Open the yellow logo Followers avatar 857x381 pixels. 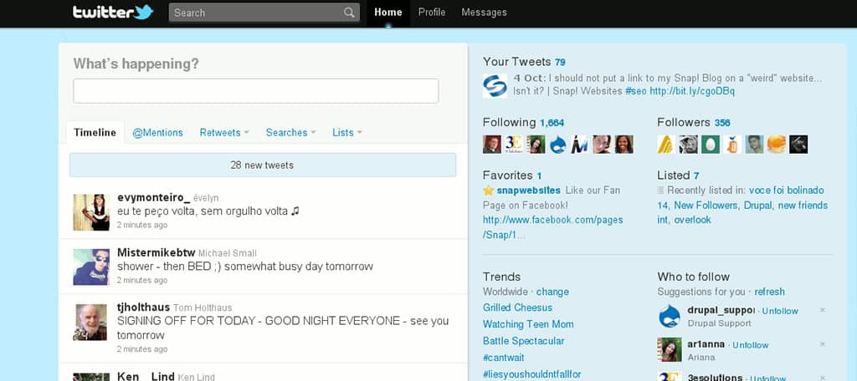666,144
